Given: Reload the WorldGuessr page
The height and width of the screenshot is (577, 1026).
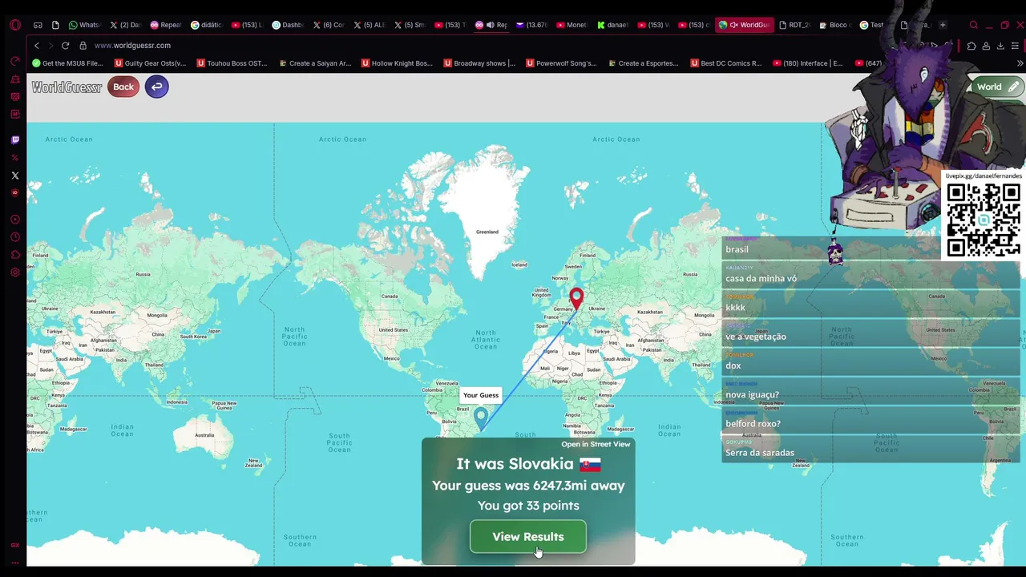Looking at the screenshot, I should 65,46.
